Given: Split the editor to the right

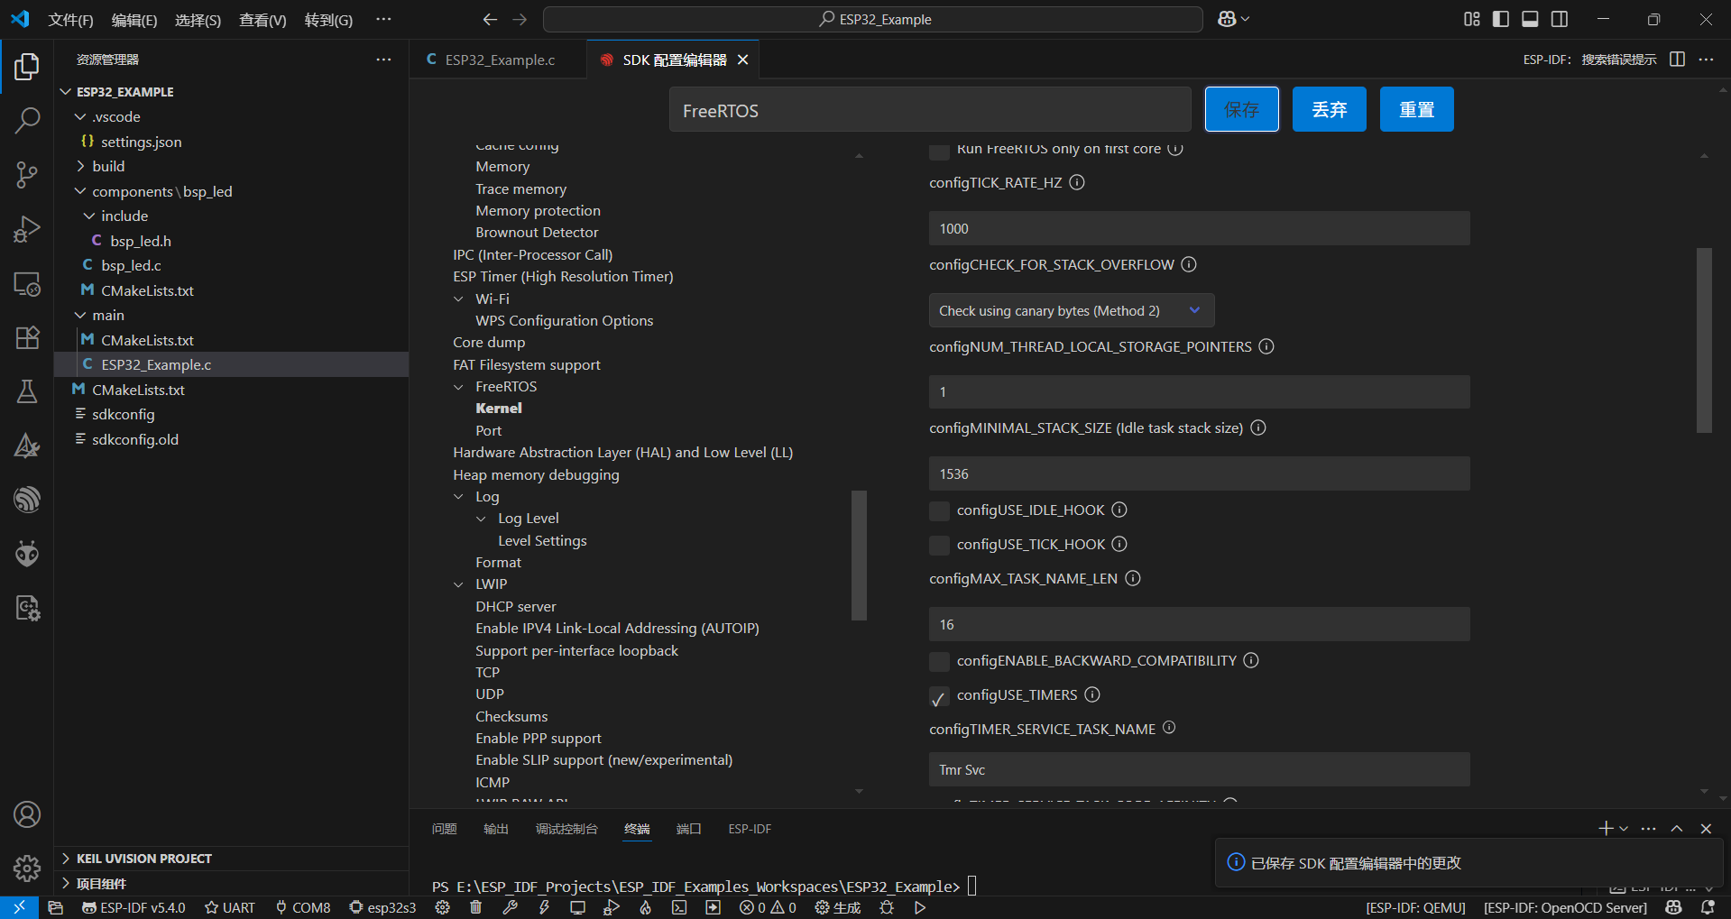Looking at the screenshot, I should 1677,60.
